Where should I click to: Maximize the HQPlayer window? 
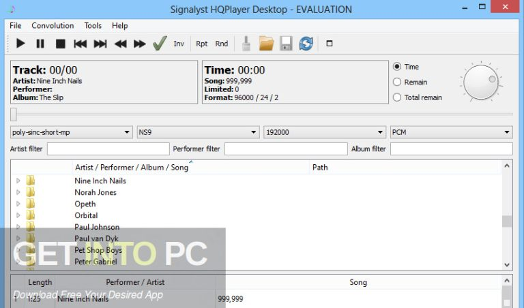482,7
